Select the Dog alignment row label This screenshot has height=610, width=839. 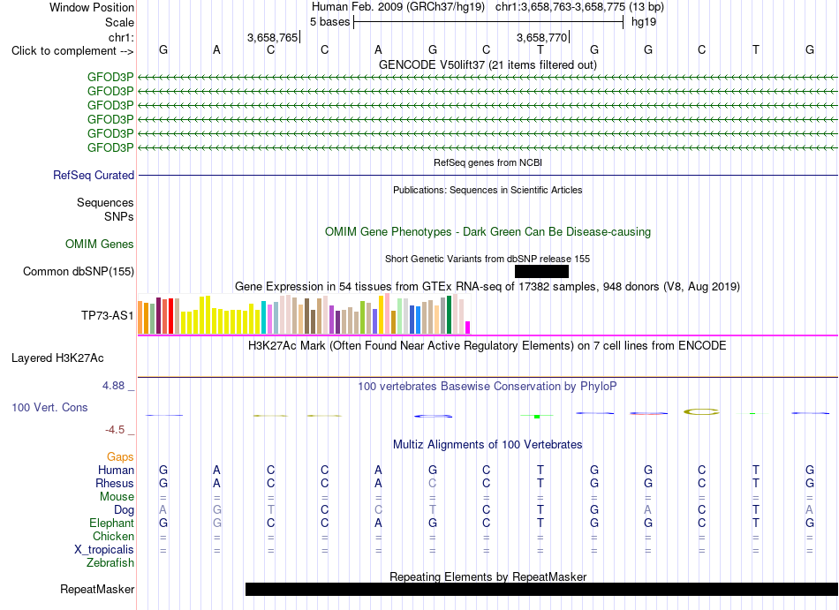(x=125, y=510)
